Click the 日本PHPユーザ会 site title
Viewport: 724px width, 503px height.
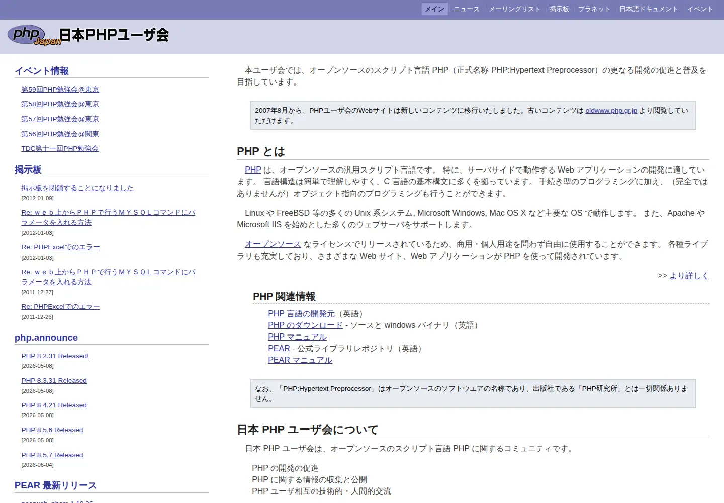114,35
